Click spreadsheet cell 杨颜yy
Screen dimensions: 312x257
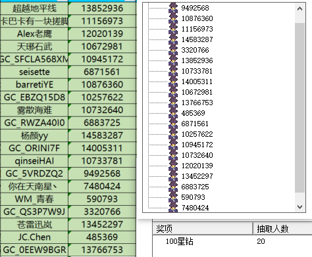(x=34, y=135)
